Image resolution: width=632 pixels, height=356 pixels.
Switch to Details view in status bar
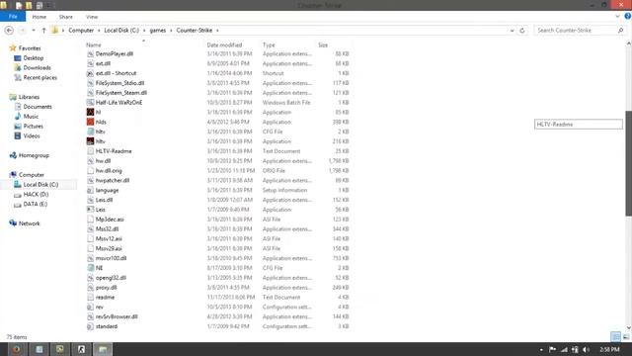615,336
